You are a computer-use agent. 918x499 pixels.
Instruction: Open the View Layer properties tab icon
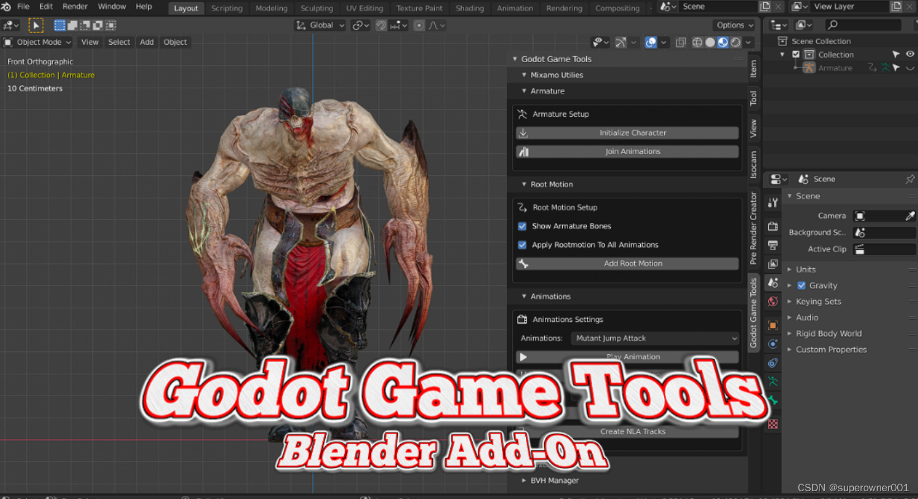point(773,264)
